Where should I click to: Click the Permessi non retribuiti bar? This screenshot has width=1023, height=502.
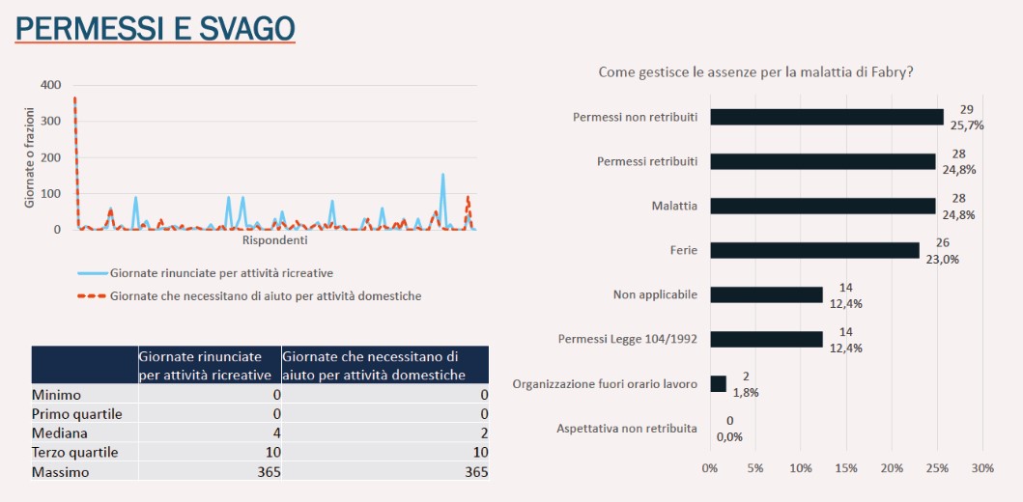click(827, 118)
